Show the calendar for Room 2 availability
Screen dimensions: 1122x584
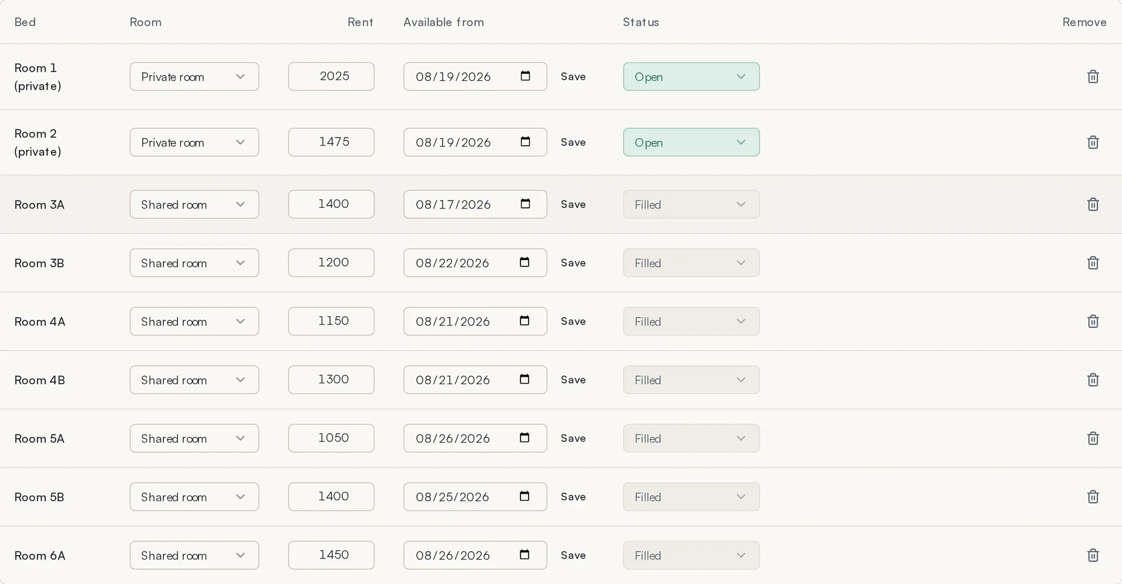[x=525, y=142]
